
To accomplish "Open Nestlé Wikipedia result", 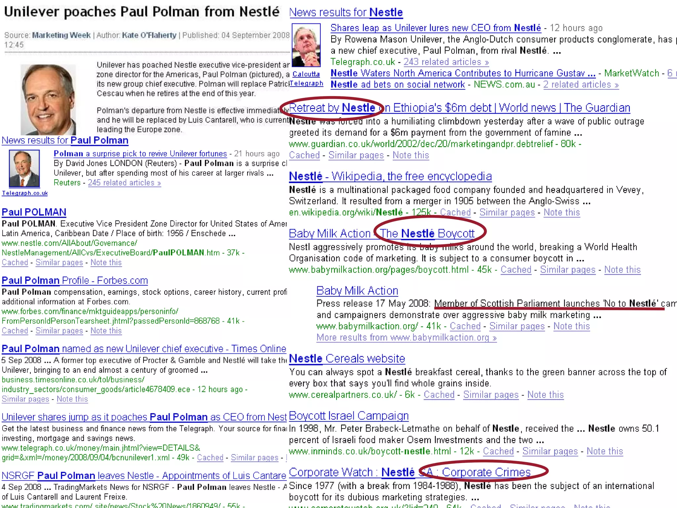I will tap(390, 176).
